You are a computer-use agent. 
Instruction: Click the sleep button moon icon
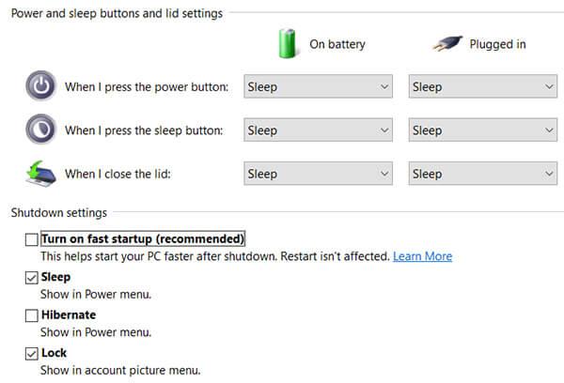tap(41, 130)
